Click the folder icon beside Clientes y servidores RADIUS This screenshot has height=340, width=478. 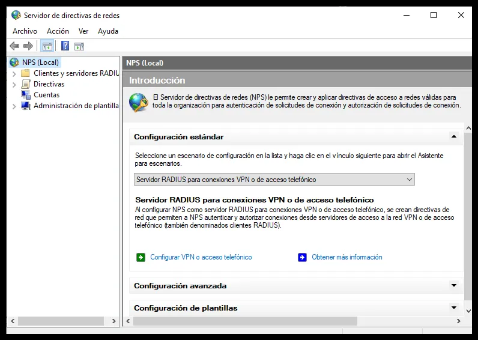(25, 73)
